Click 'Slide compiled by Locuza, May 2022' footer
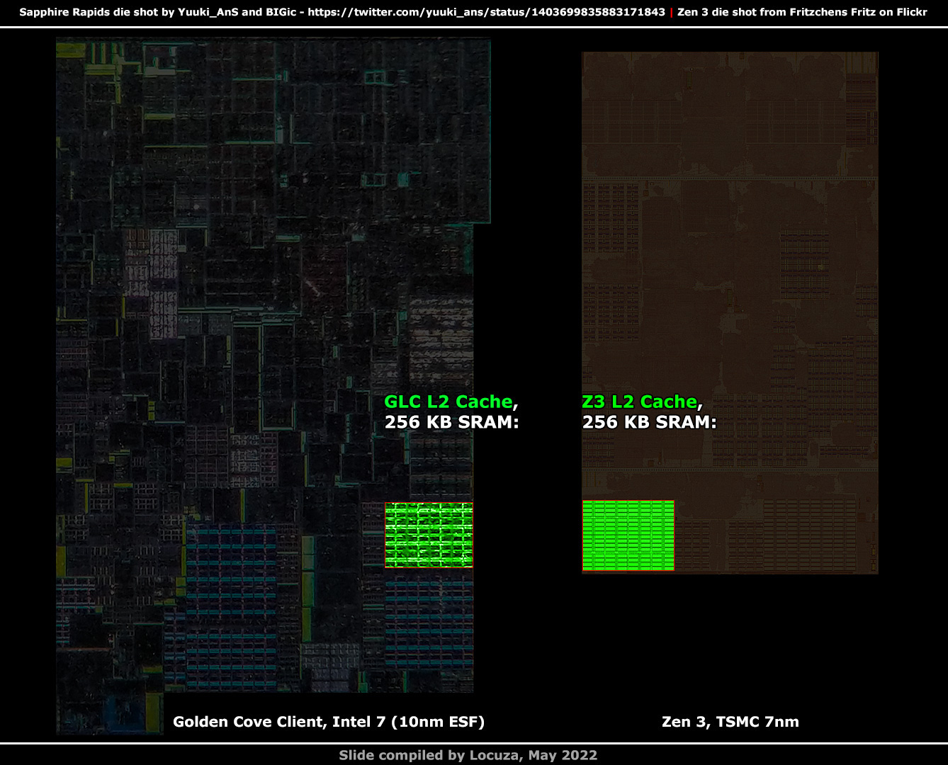The width and height of the screenshot is (948, 765). [x=468, y=755]
